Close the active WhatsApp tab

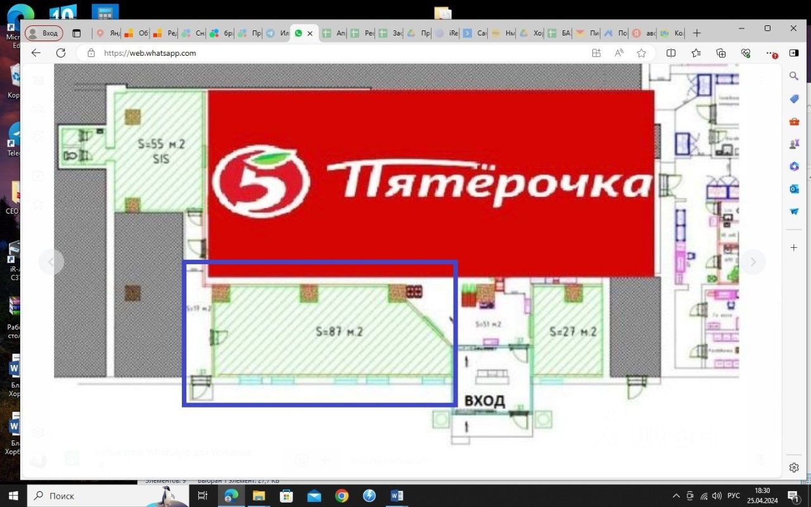click(310, 34)
